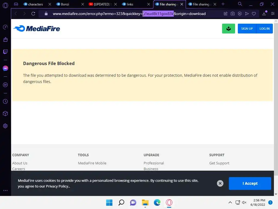The height and width of the screenshot is (209, 278).
Task: Click the LOG IN button
Action: click(x=264, y=28)
